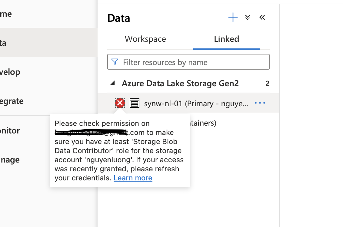
Task: Select the synw-nl-01 (Primary) storage item
Action: (x=196, y=104)
